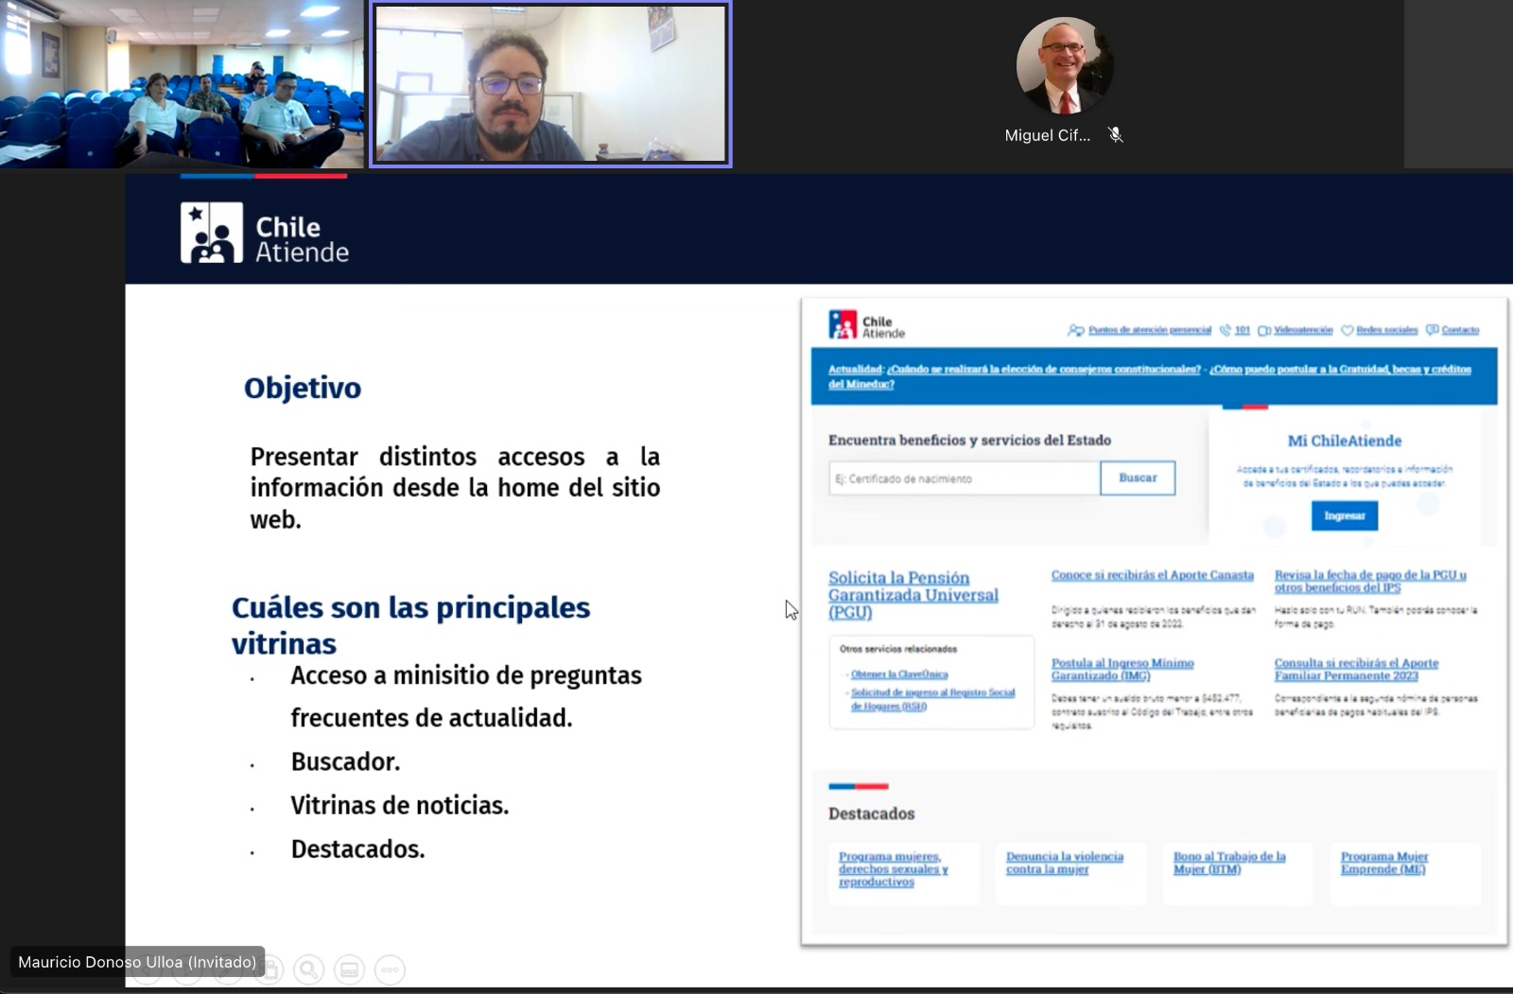Click the Videoatención camera icon
Screen dimensions: 1513x994
point(1264,330)
